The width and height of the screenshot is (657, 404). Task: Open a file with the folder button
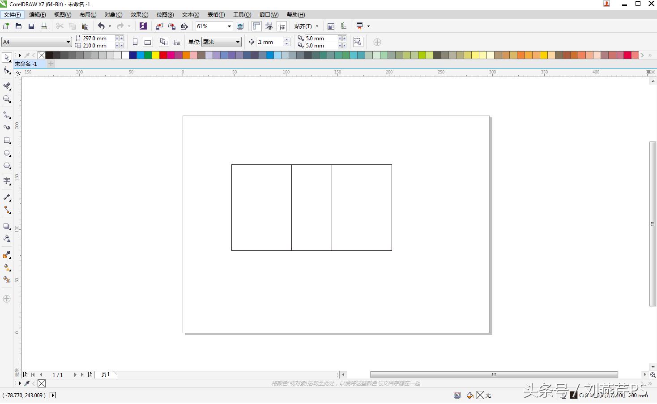coord(18,26)
